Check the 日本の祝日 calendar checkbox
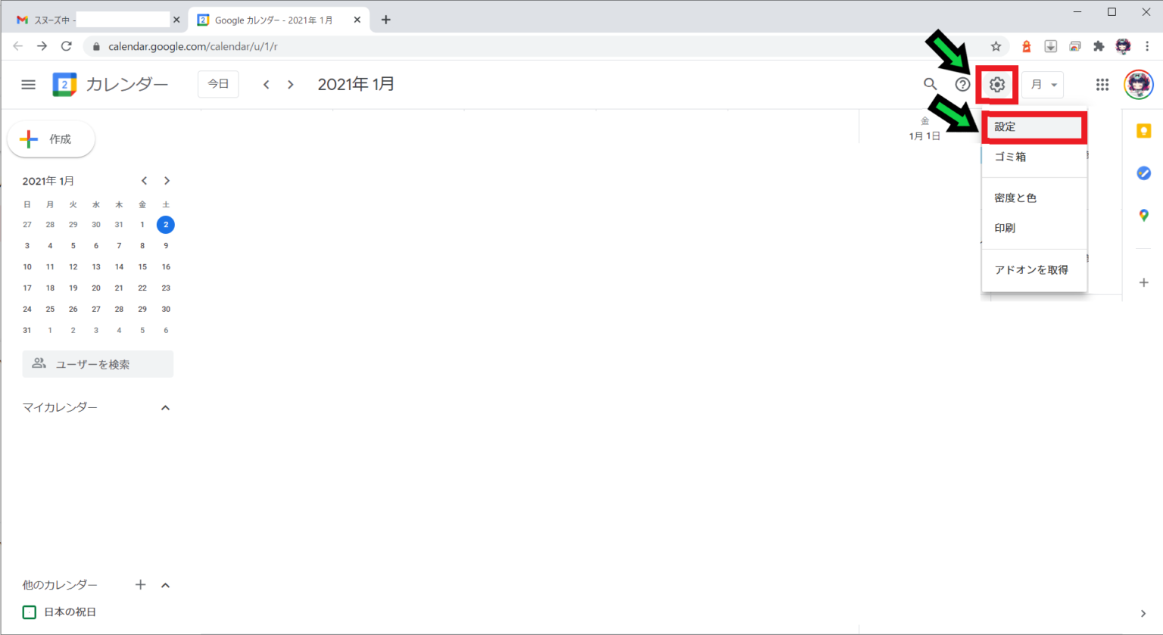The image size is (1163, 635). click(30, 612)
